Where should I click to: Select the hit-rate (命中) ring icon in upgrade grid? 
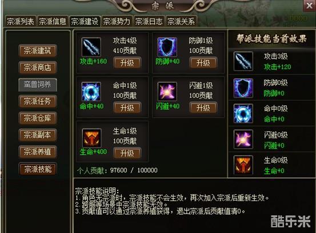coord(91,91)
